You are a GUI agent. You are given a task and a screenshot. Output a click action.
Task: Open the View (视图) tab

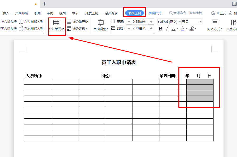coord(63,13)
